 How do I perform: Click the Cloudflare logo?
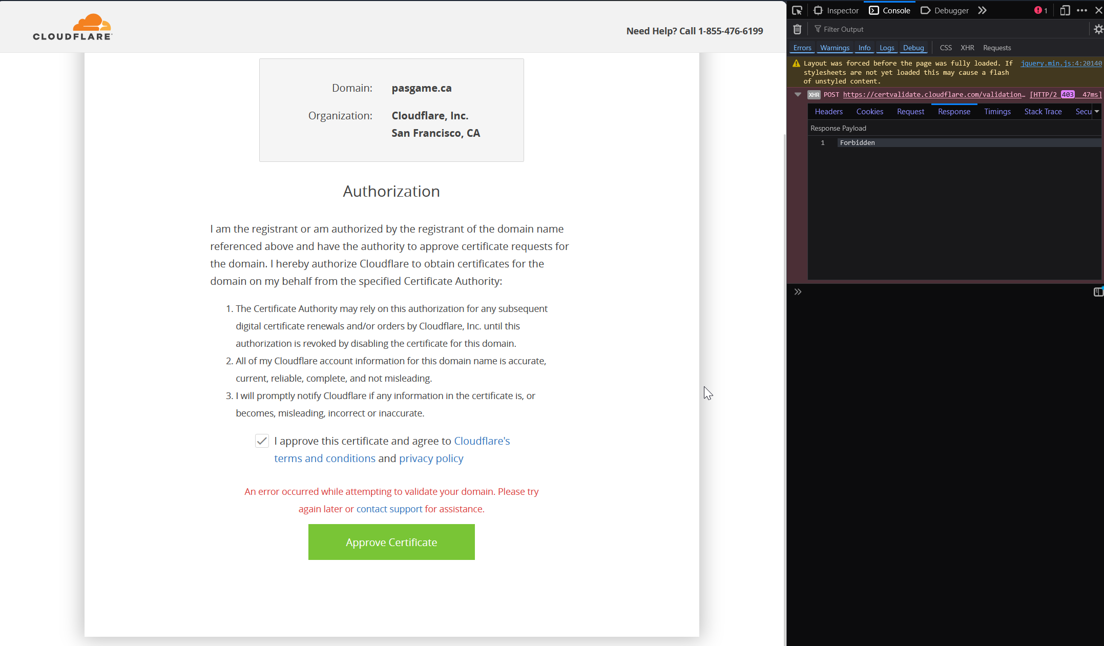click(72, 27)
